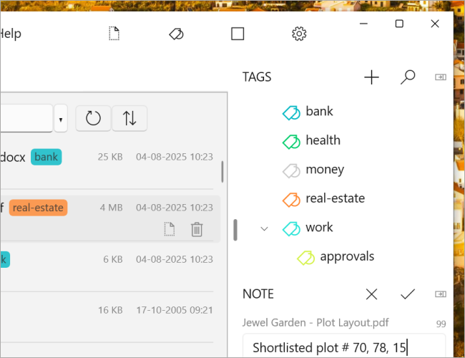Cancel note editing with the X icon
Viewport: 465px width, 358px height.
[371, 294]
